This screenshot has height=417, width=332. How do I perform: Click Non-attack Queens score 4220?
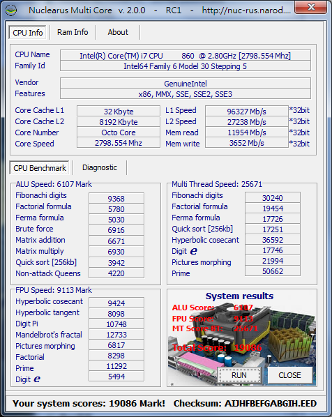tap(116, 273)
